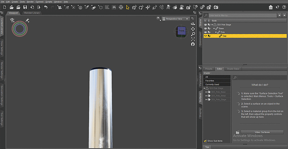Click the Merge File folder icon
This screenshot has width=288, height=149.
coord(18,7)
